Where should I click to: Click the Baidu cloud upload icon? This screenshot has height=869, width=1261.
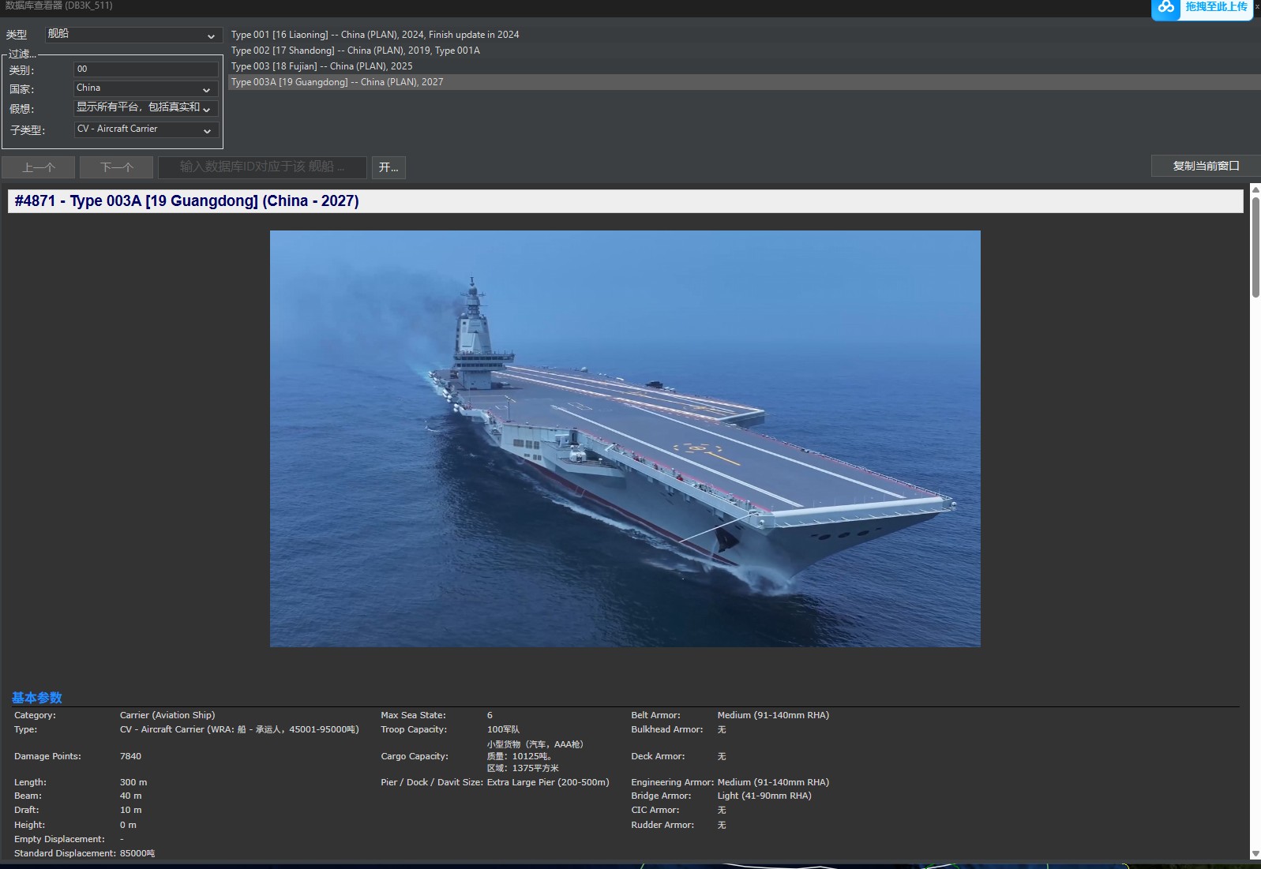[1166, 7]
